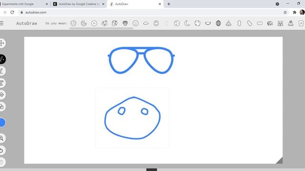The image size is (305, 171).
Task: Open the Chrome extensions puzzle menu
Action: (295, 12)
